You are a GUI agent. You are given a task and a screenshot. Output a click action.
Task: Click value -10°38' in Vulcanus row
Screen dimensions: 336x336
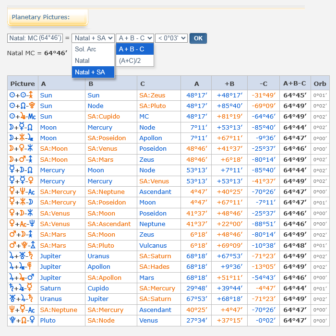(264, 245)
